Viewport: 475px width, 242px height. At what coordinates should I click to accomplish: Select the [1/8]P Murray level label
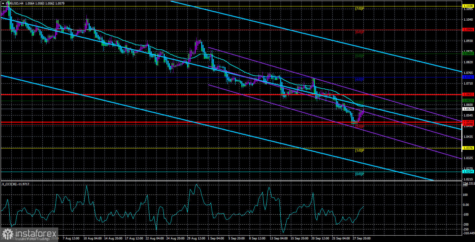tap(359, 150)
